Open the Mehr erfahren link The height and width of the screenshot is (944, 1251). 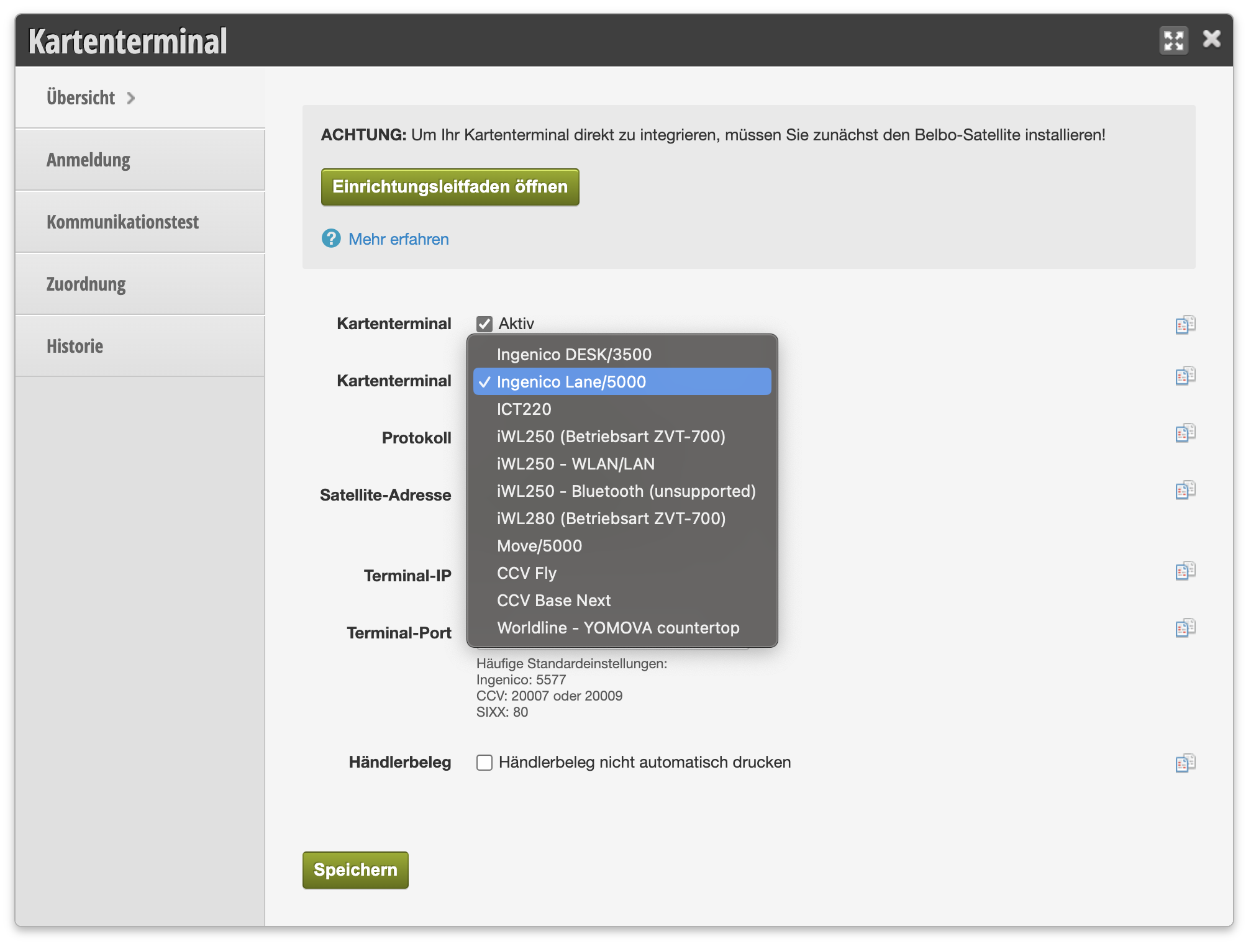398,239
